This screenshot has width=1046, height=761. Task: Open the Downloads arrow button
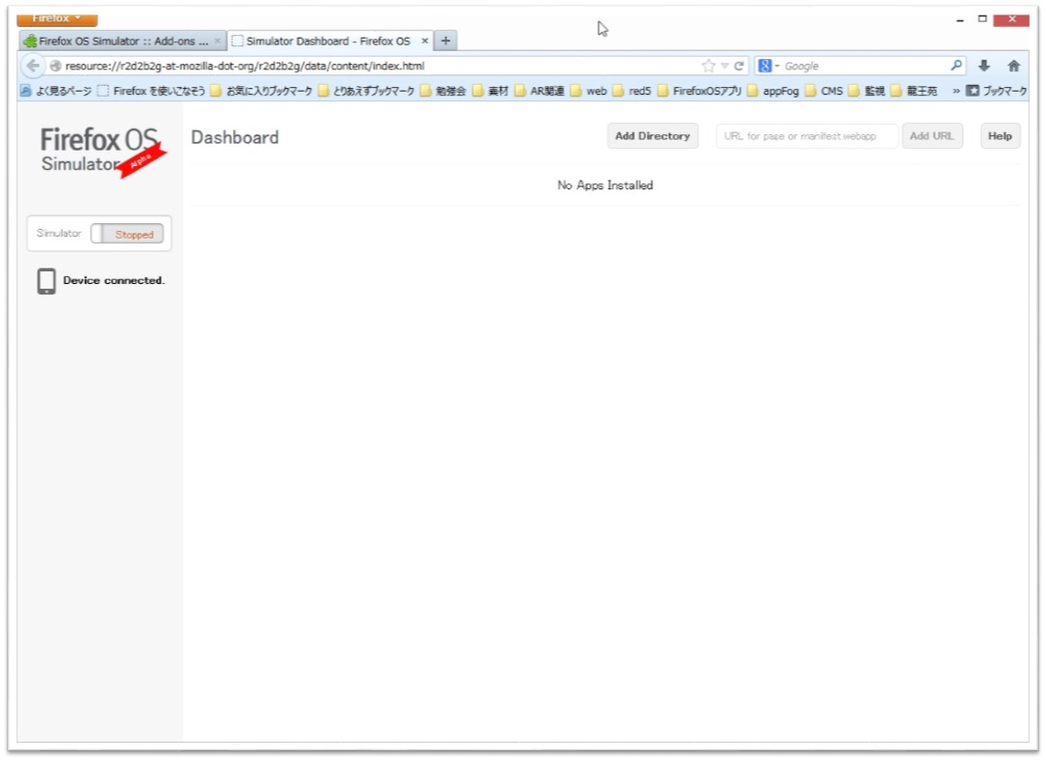tap(984, 66)
